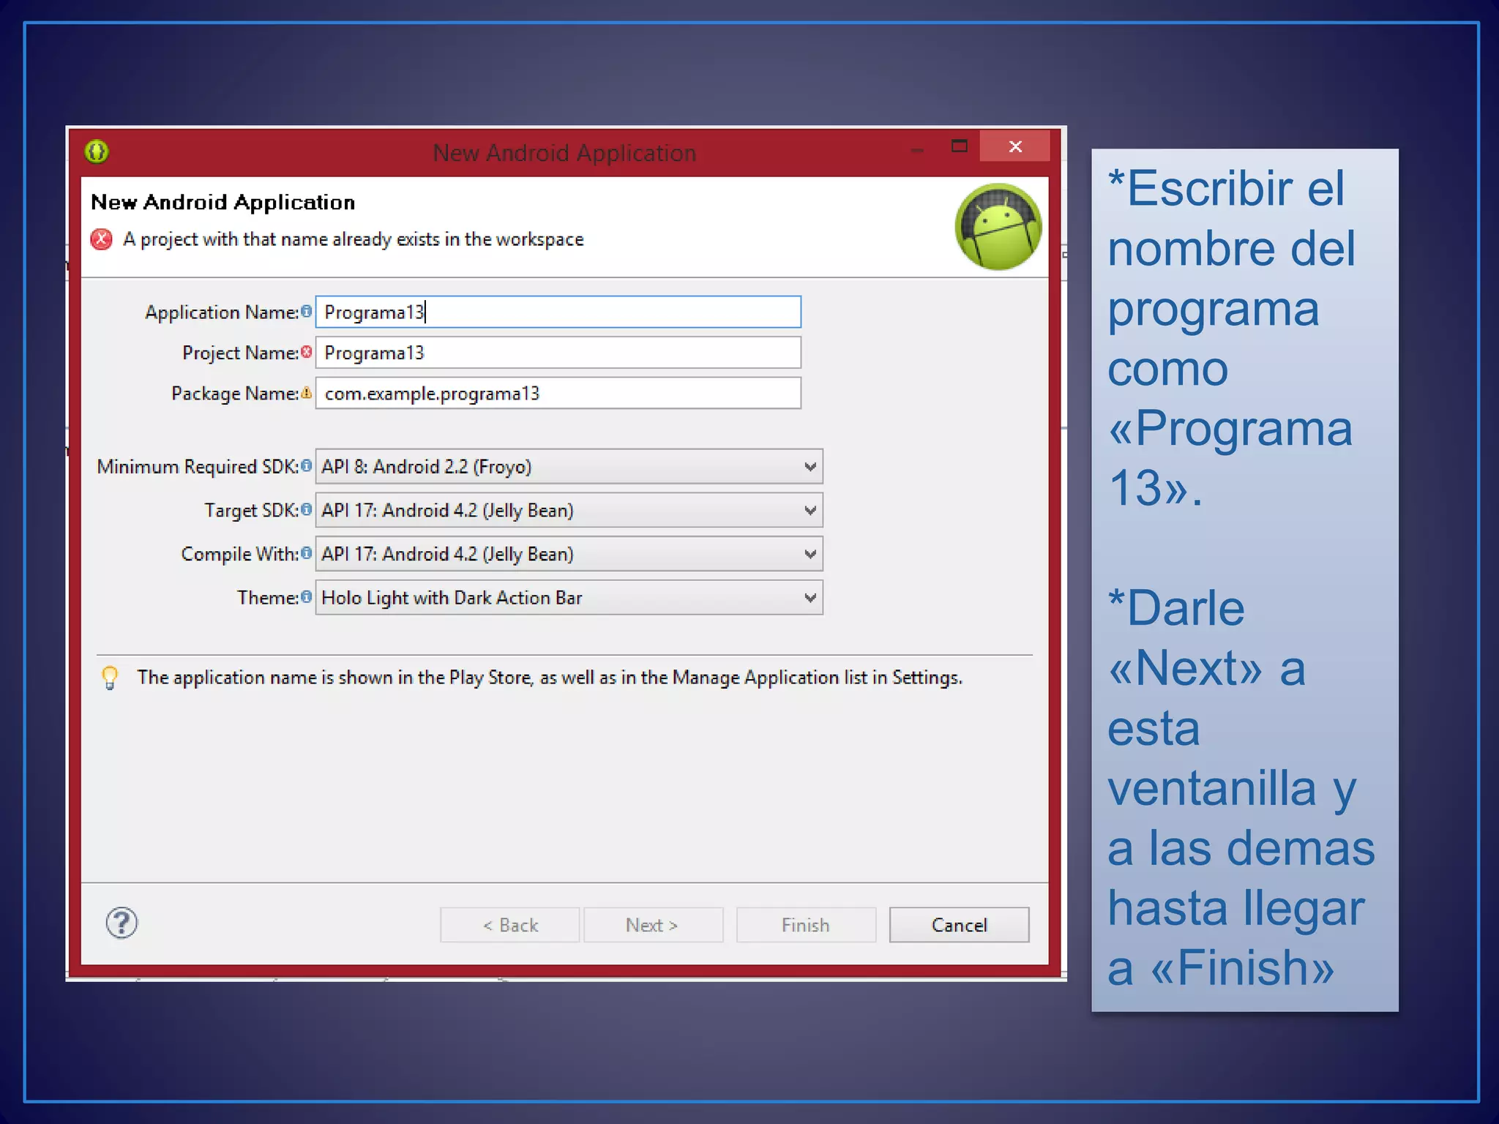1499x1124 pixels.
Task: Click info icon next to Compile With label
Action: click(307, 553)
